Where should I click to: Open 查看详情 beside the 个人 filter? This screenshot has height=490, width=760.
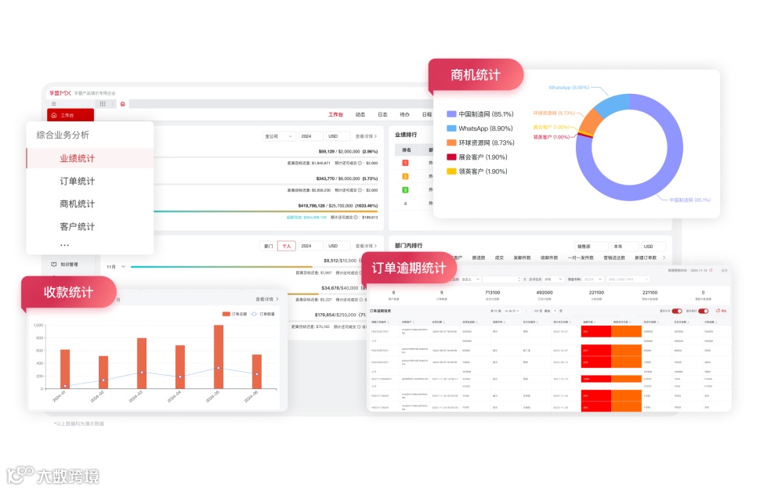pos(366,246)
